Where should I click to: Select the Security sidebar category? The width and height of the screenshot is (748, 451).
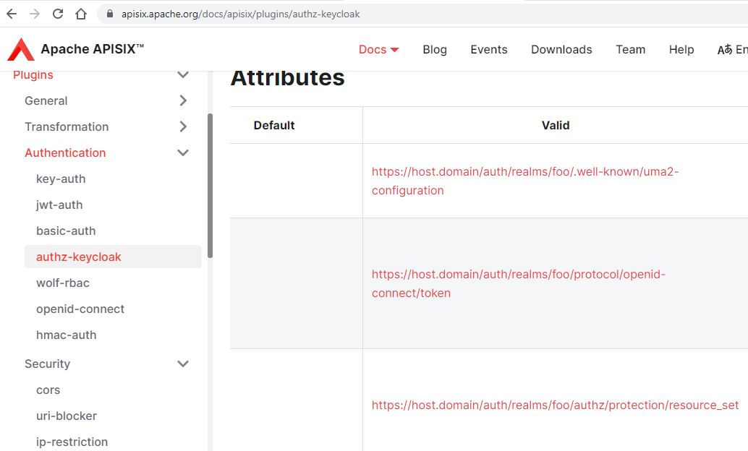click(48, 364)
